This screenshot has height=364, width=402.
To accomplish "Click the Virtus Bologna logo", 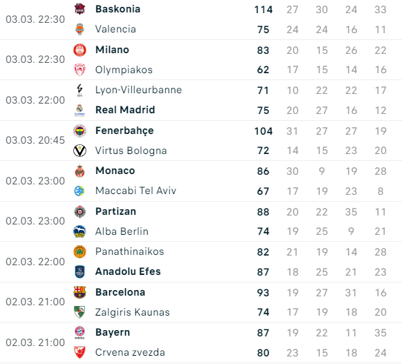I will pos(79,151).
